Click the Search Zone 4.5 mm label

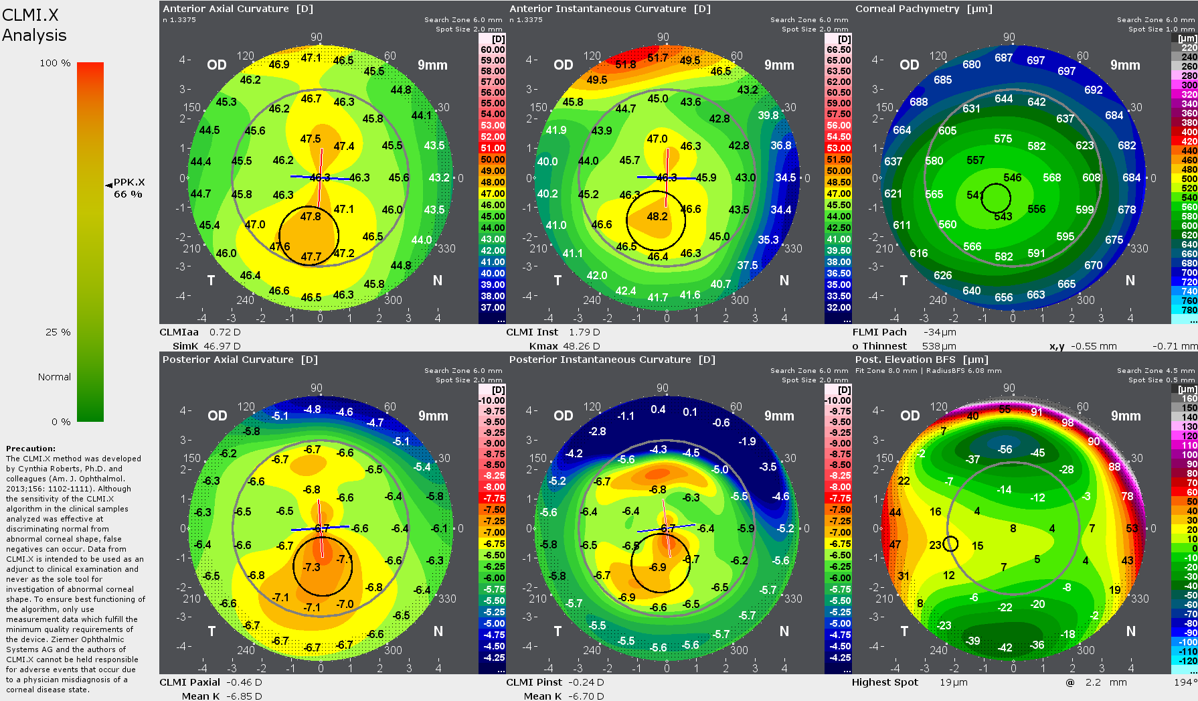(x=1157, y=370)
